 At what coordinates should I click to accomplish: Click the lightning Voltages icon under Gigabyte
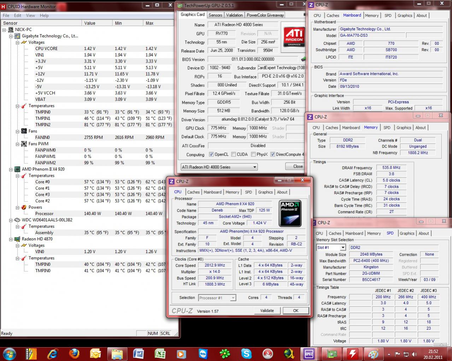pyautogui.click(x=24, y=42)
